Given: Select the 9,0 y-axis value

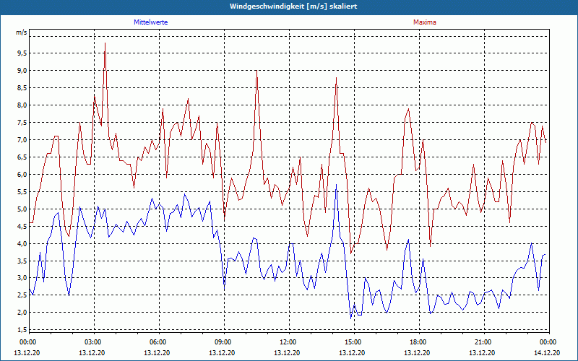Looking at the screenshot, I should 22,70.
